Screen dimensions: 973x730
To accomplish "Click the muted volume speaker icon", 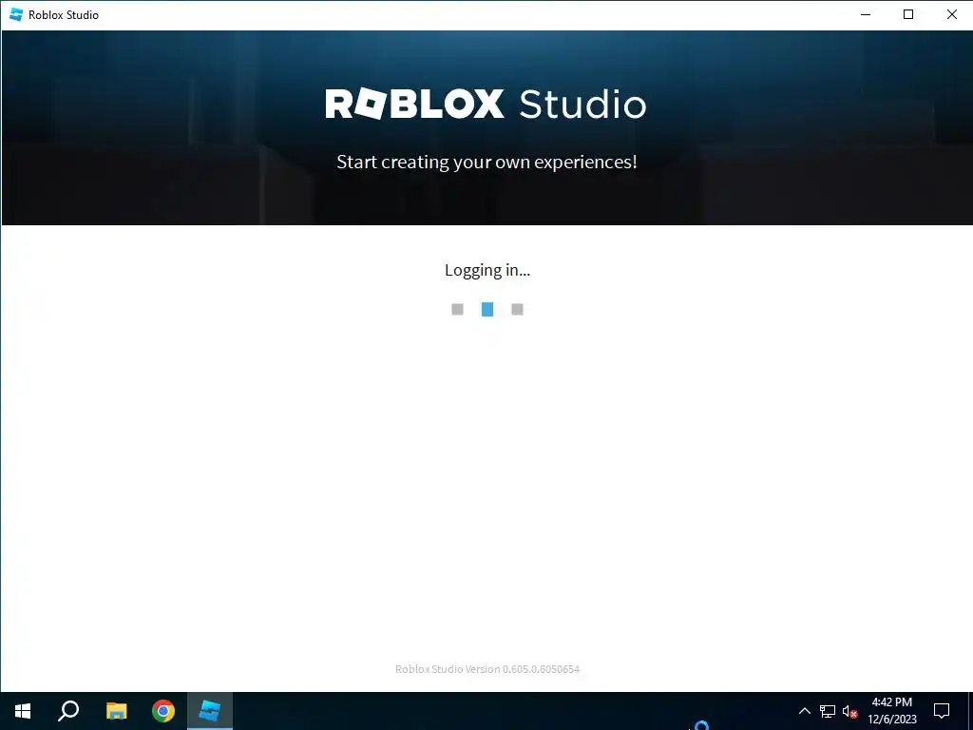I will click(850, 711).
